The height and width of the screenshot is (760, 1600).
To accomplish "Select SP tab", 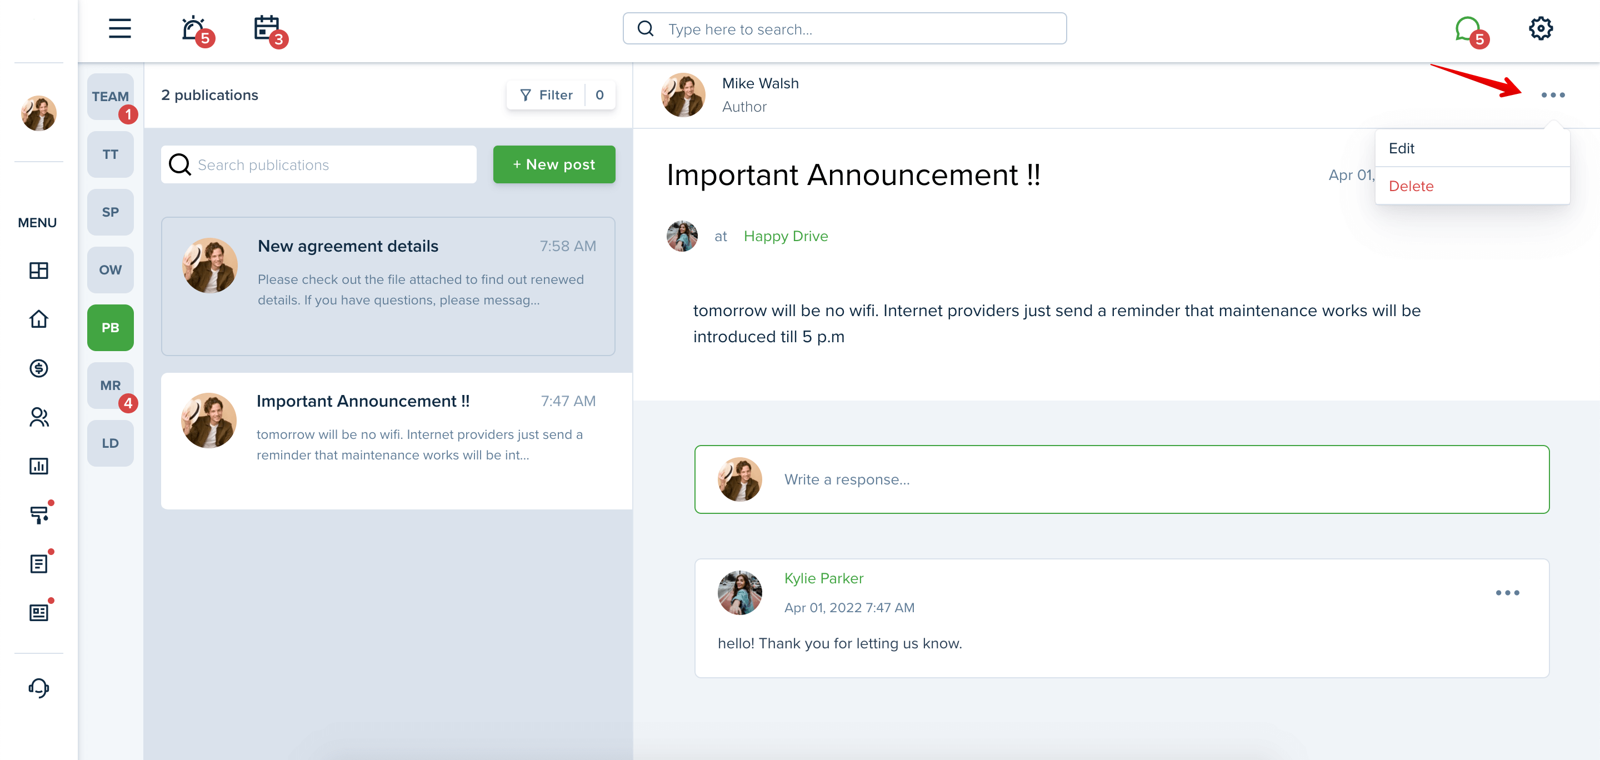I will pyautogui.click(x=111, y=212).
